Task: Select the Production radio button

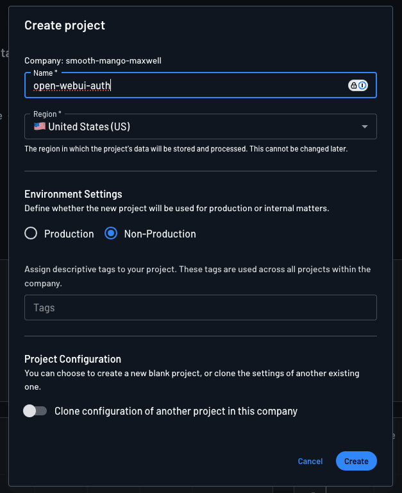Action: (31, 234)
